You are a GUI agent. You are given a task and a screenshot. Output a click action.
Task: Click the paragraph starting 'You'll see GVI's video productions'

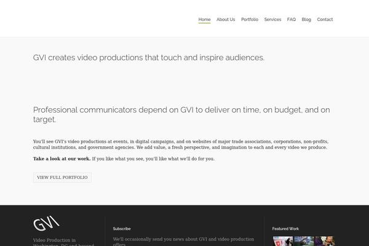click(x=181, y=145)
